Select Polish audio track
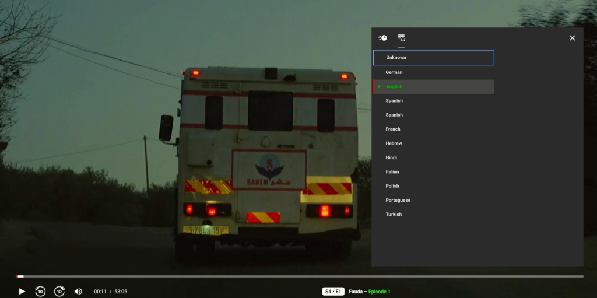597x298 pixels. [x=434, y=186]
